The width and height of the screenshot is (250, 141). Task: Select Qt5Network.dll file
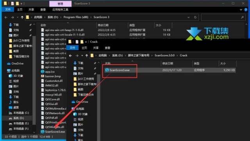pyautogui.click(x=53, y=113)
